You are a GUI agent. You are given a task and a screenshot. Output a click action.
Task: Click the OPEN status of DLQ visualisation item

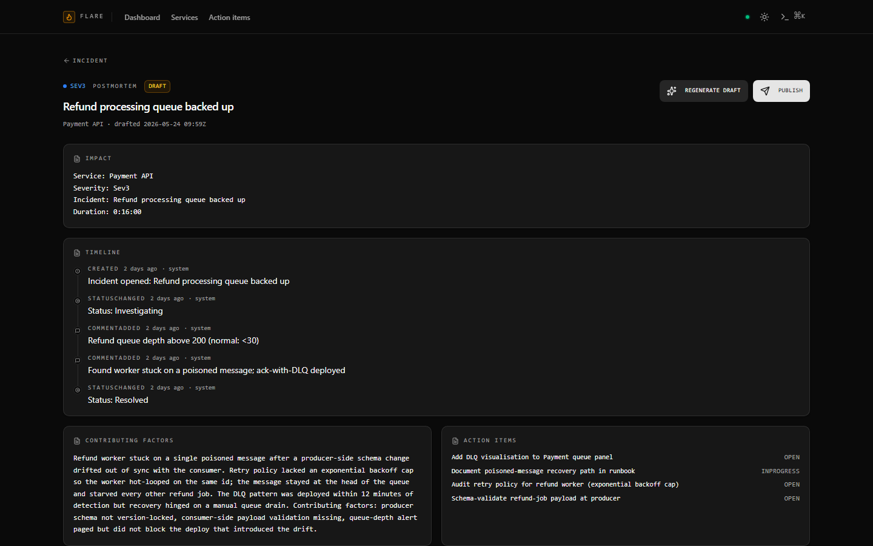tap(792, 457)
